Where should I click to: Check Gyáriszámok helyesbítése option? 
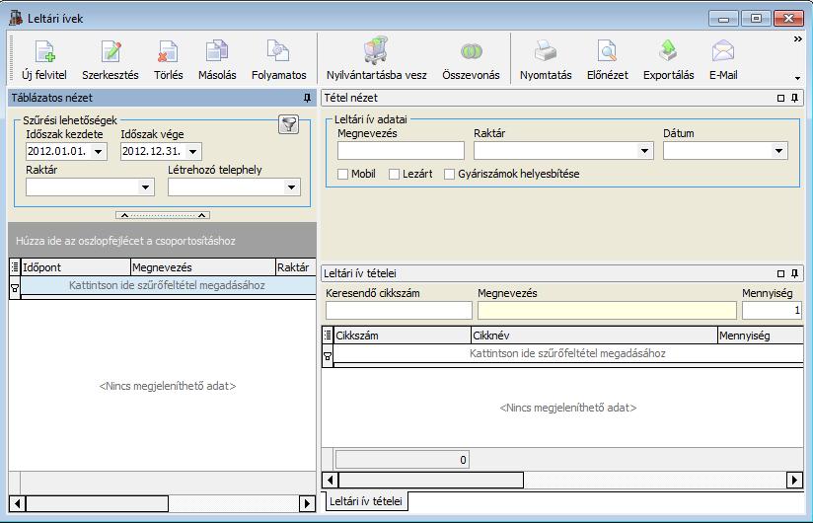[449, 174]
